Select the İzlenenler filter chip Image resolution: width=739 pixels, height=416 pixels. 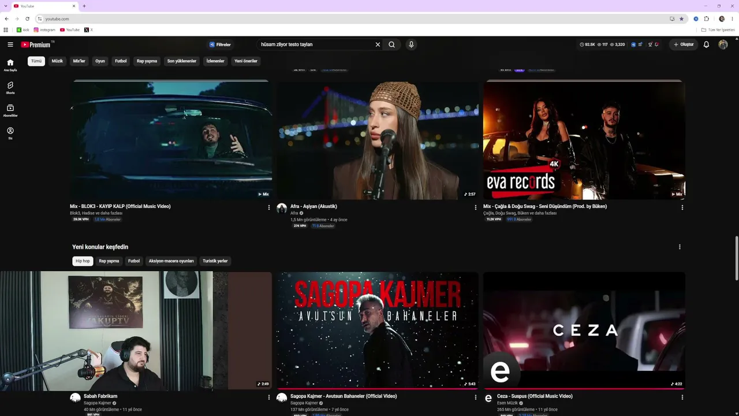pos(215,61)
